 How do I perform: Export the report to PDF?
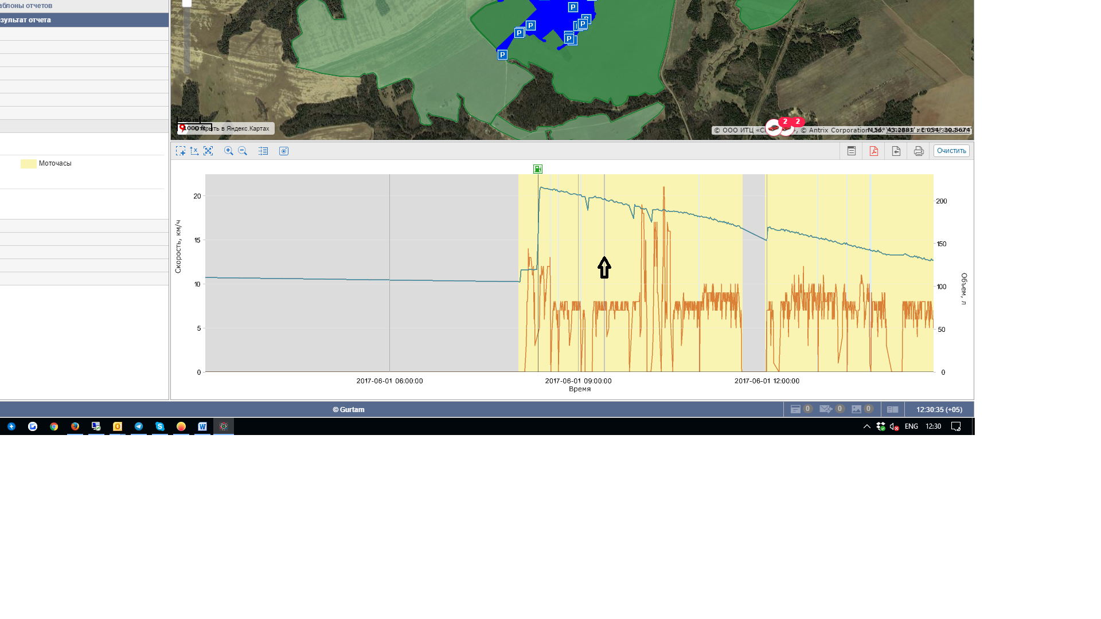click(874, 151)
